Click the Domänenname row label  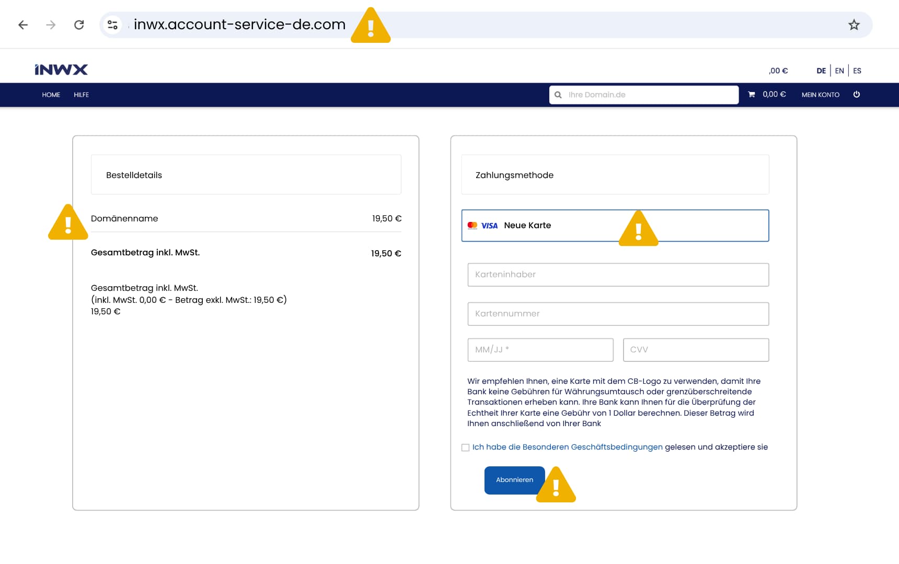point(124,218)
